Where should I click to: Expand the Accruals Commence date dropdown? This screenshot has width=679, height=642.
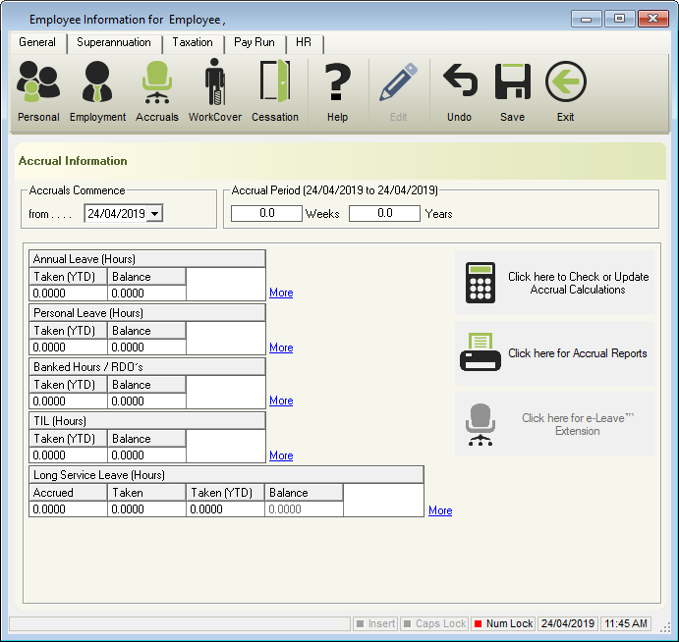click(x=155, y=214)
